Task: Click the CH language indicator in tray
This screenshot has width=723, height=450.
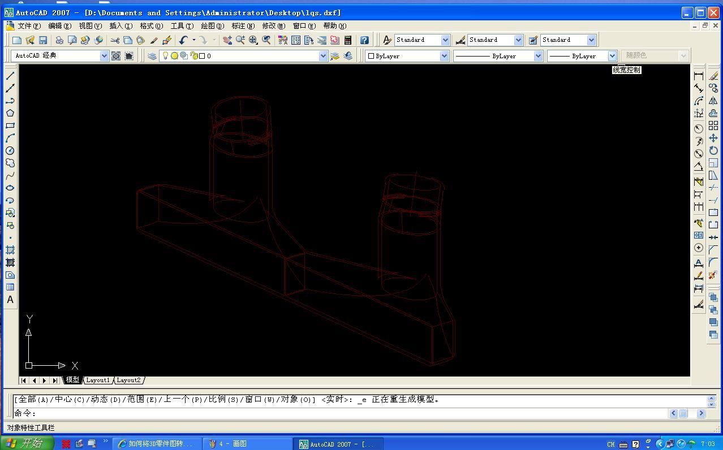Action: click(x=611, y=444)
